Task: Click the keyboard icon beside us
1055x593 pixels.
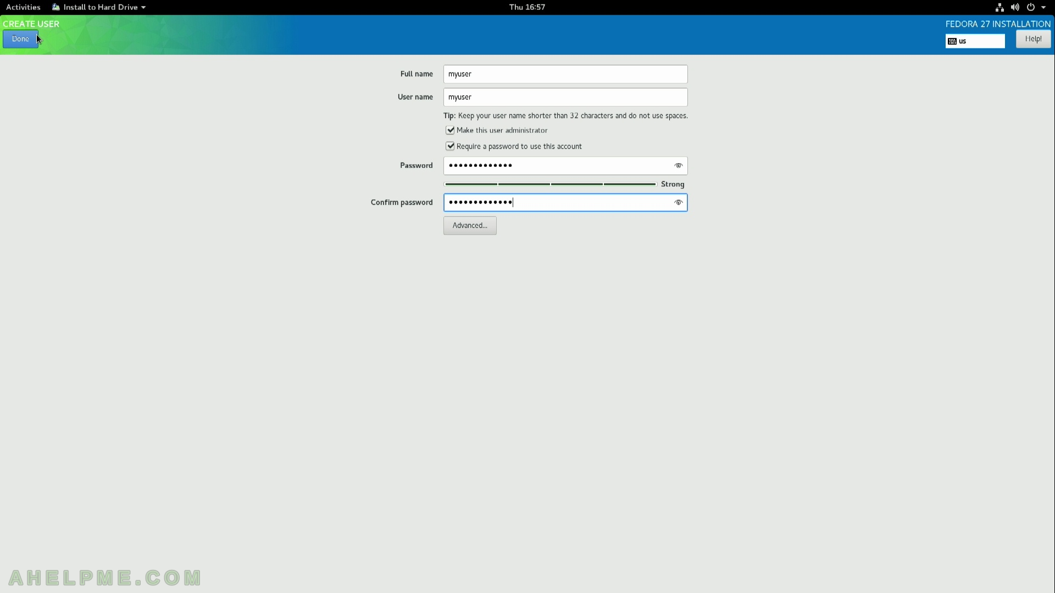Action: click(x=952, y=41)
